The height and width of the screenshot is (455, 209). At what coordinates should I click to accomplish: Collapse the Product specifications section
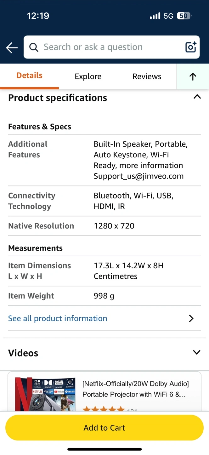(x=197, y=97)
